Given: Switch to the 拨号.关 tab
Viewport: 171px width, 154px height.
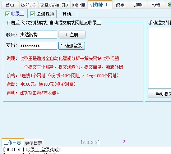Looking at the screenshot, I should click(x=28, y=5).
